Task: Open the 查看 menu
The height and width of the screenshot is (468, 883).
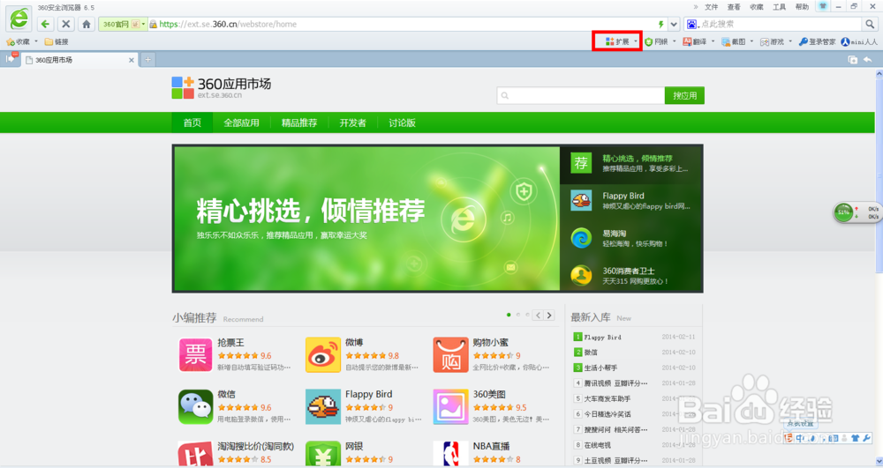Action: (734, 7)
